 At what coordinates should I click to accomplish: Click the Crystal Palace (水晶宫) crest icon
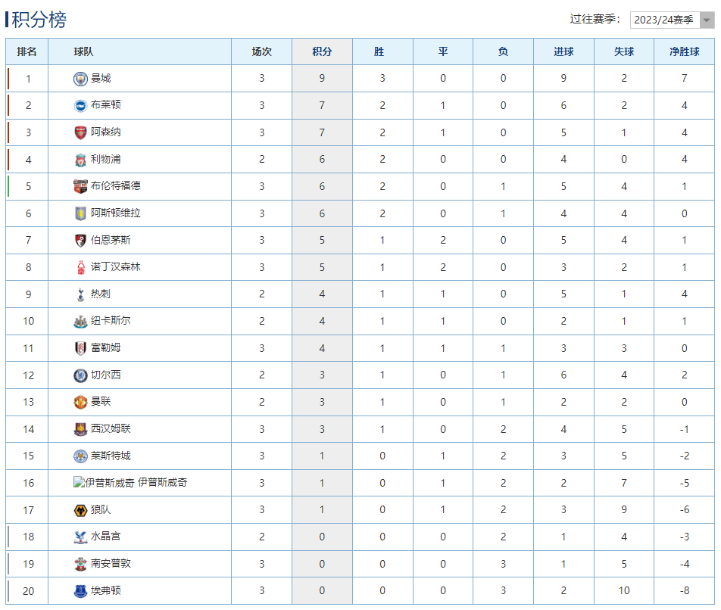coord(80,537)
